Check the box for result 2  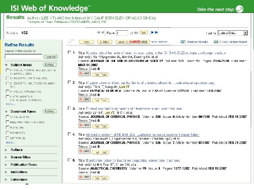click(69, 82)
